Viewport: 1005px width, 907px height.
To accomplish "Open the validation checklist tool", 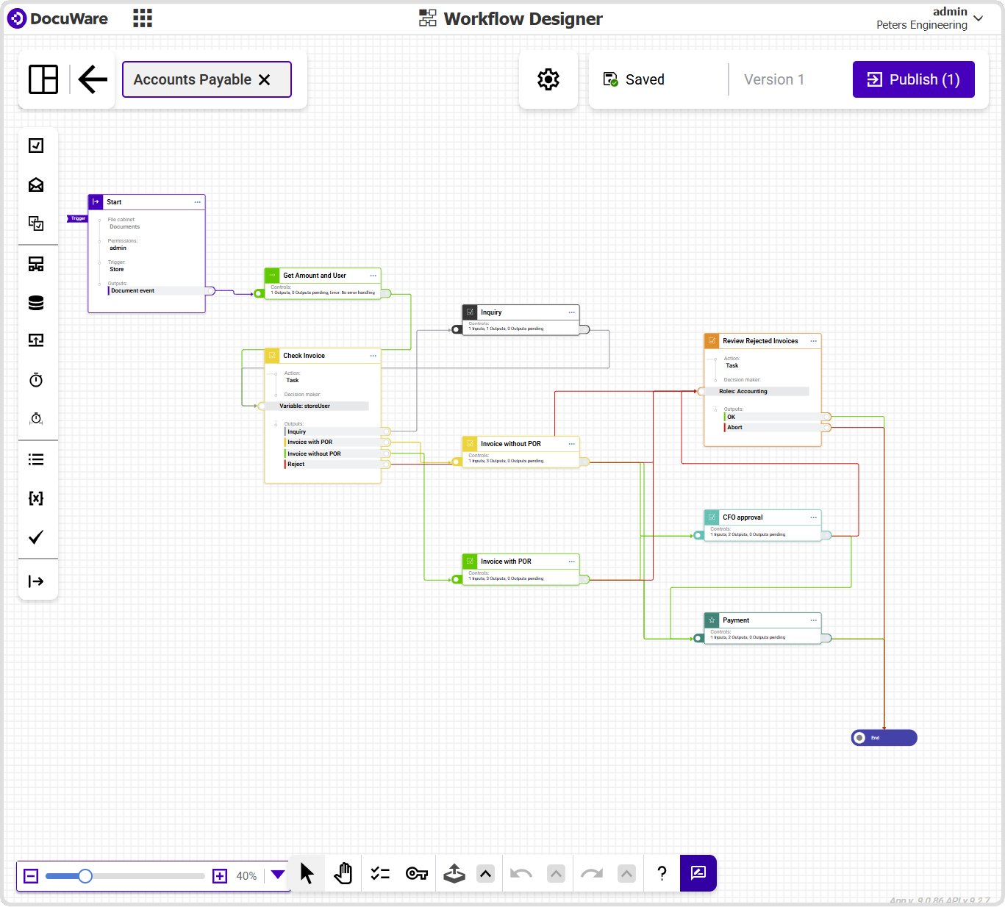I will point(380,873).
